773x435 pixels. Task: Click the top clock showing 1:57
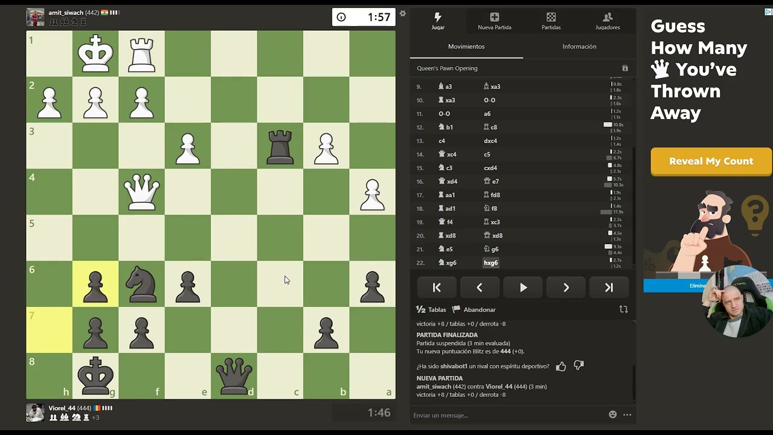(x=364, y=17)
